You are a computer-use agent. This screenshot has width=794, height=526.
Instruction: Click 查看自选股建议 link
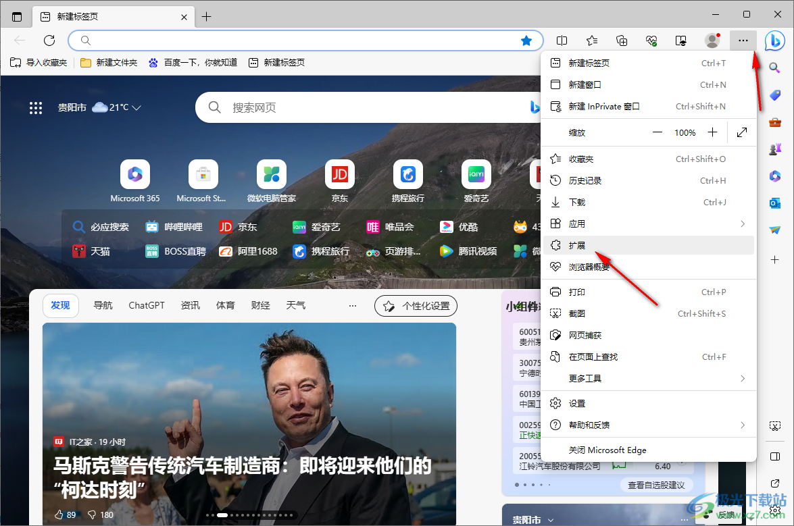pos(656,485)
